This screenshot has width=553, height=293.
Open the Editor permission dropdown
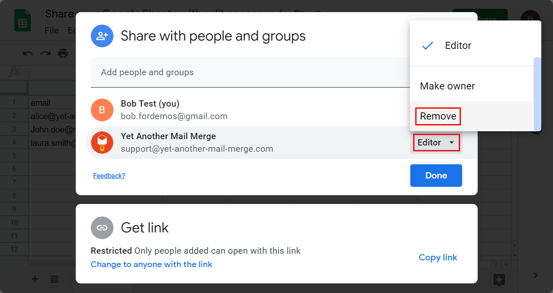pos(436,143)
